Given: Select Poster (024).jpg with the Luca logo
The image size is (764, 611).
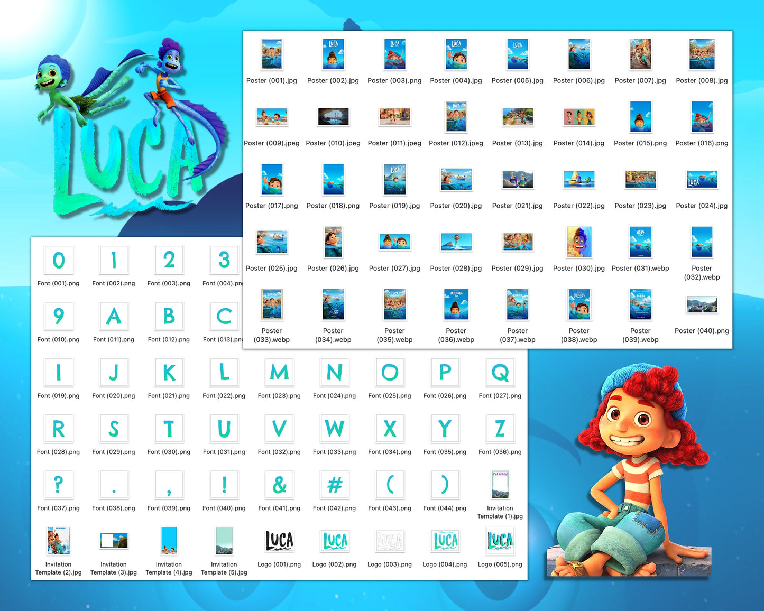Looking at the screenshot, I should pos(701,179).
